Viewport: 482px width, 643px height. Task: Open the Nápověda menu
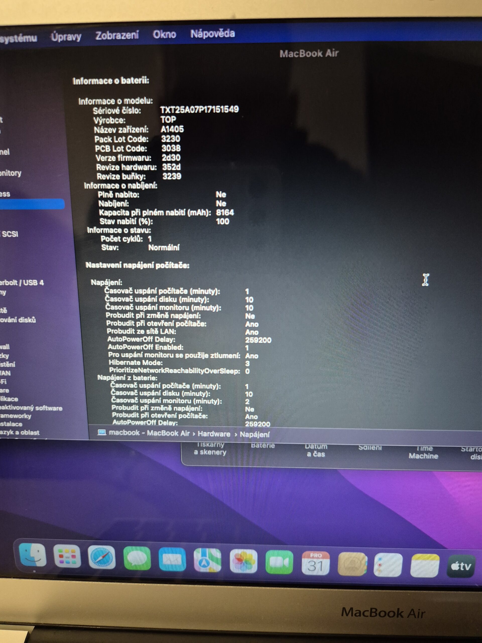click(213, 33)
